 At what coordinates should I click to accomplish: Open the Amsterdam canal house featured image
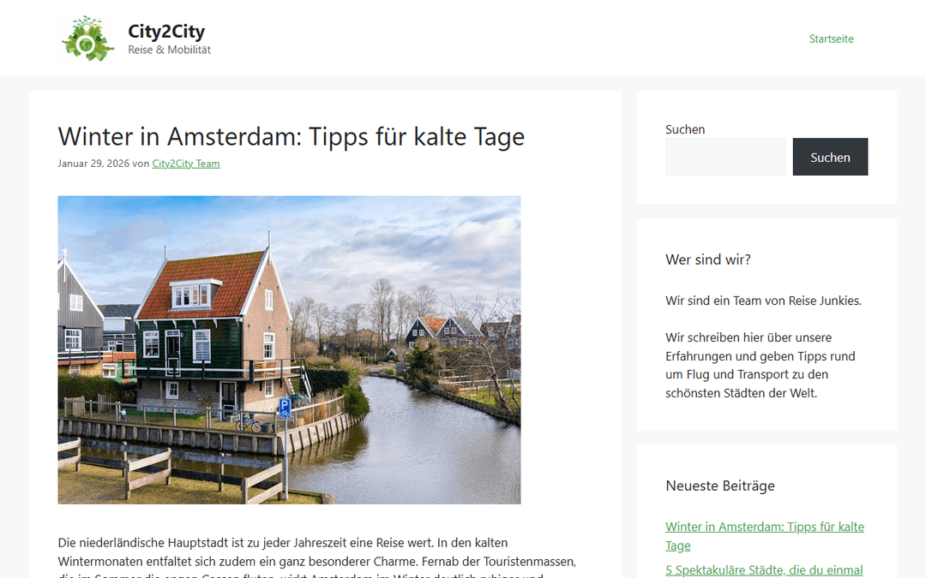coord(290,349)
